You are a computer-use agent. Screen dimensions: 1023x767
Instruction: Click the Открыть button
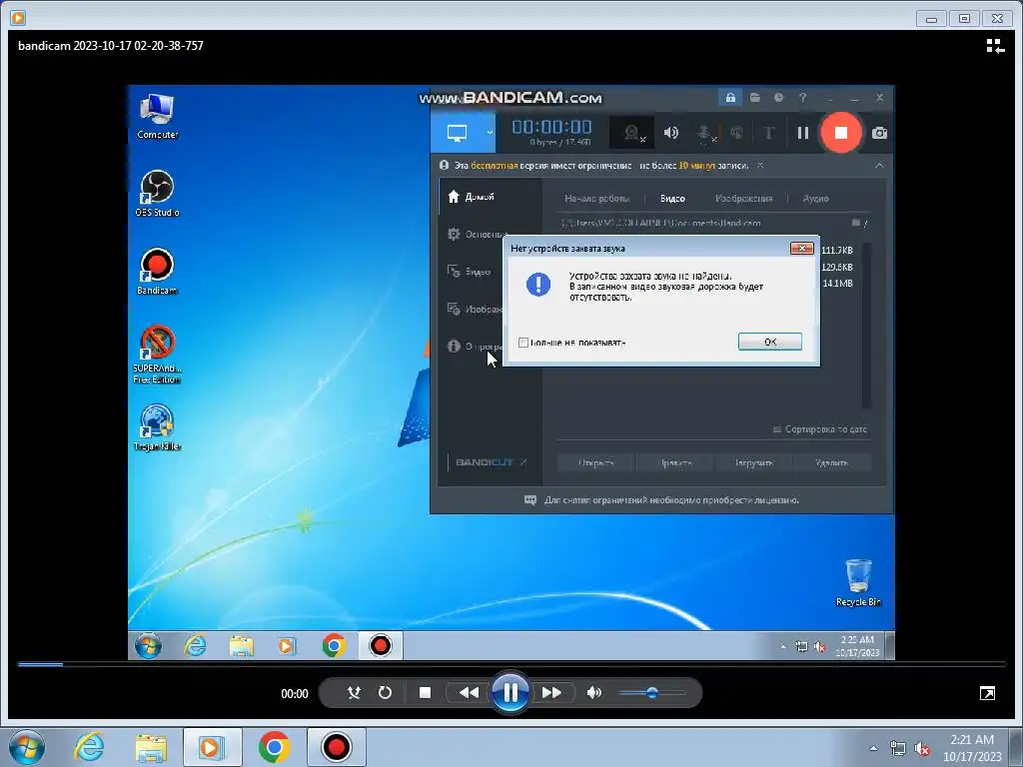pyautogui.click(x=595, y=462)
